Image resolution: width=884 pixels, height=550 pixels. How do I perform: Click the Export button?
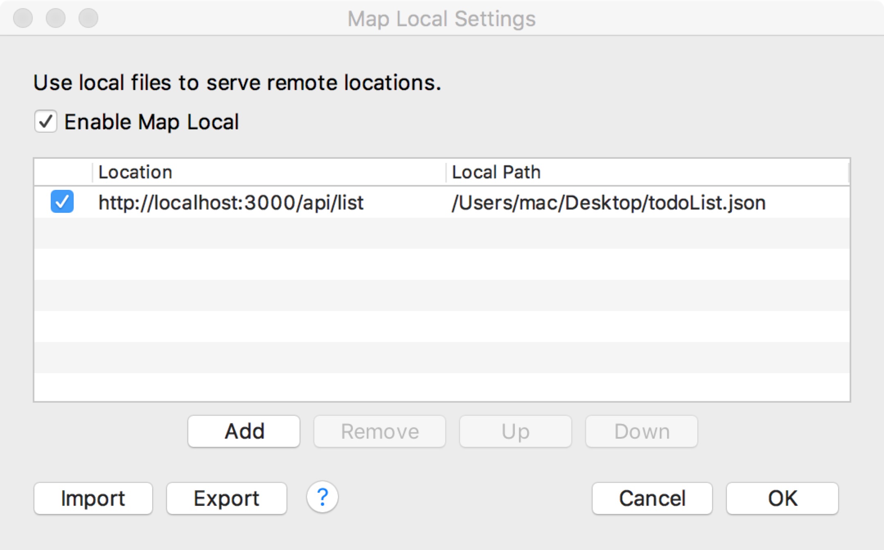click(x=226, y=498)
